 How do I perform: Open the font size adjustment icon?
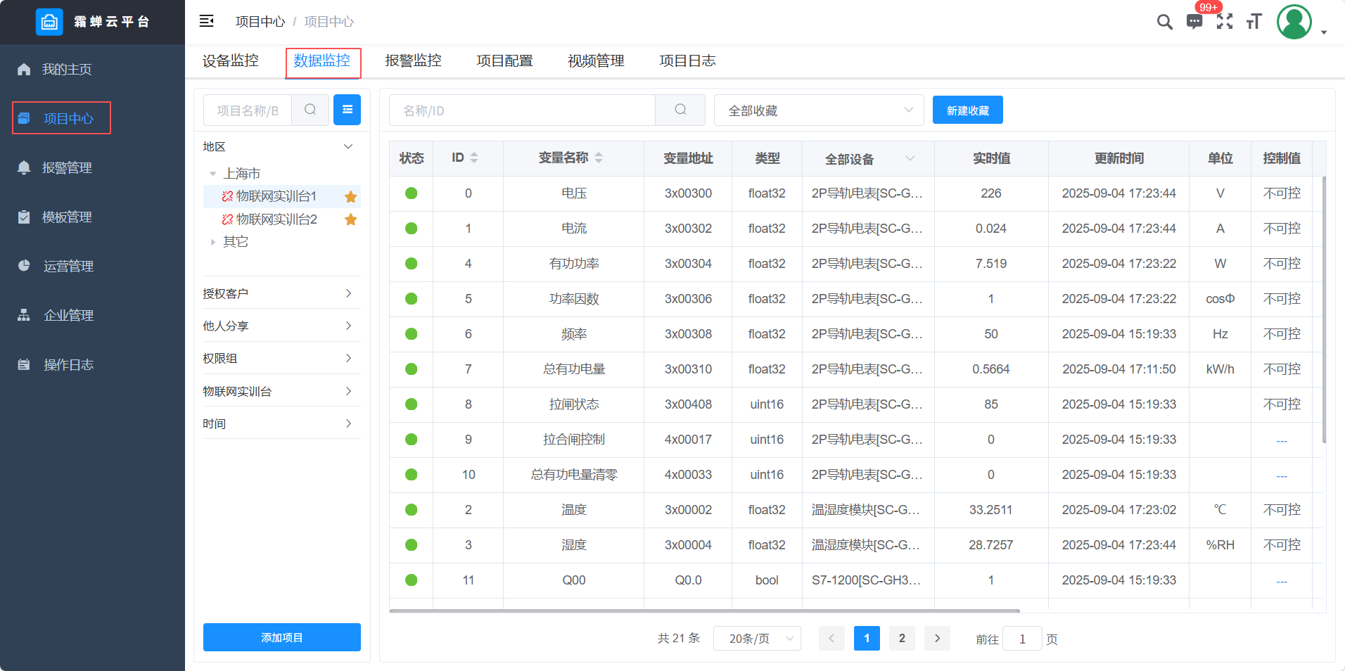(1254, 22)
